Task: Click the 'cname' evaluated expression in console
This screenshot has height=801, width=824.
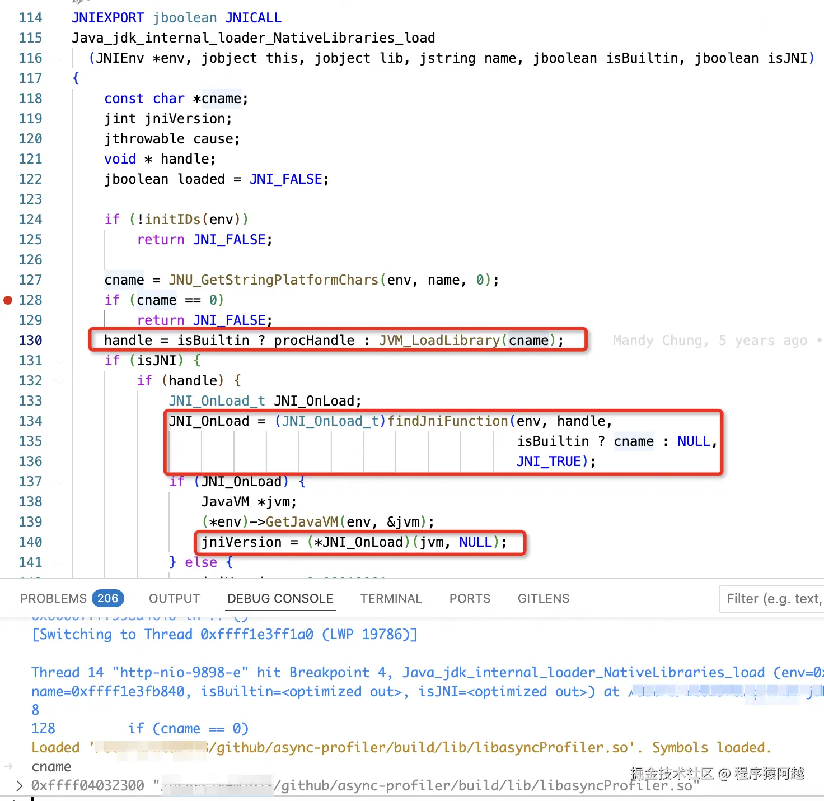Action: (52, 767)
